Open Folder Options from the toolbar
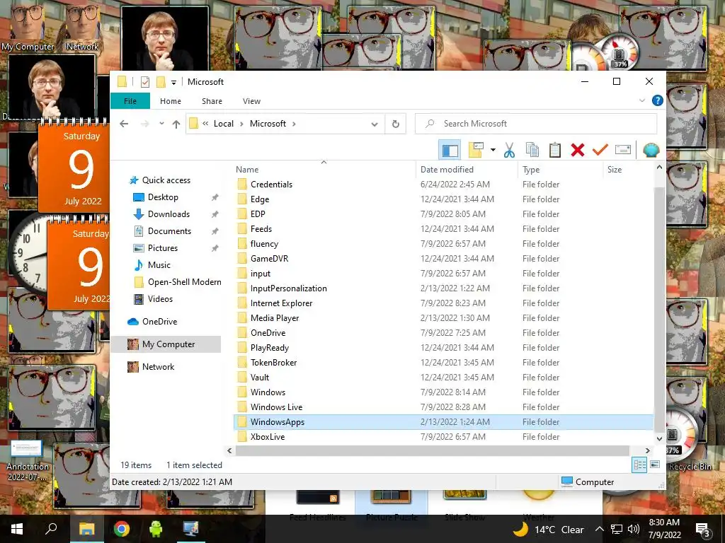Viewport: 725px width, 543px height. coord(476,150)
